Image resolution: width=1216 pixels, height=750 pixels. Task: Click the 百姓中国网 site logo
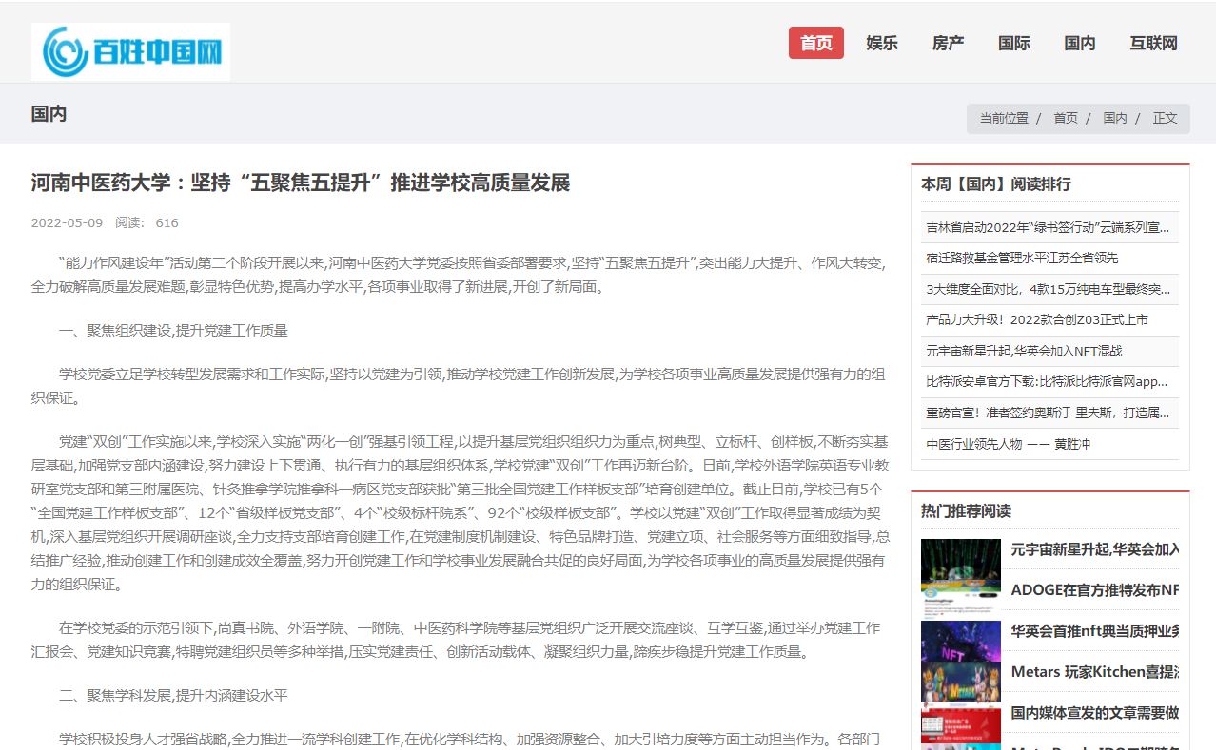point(130,51)
